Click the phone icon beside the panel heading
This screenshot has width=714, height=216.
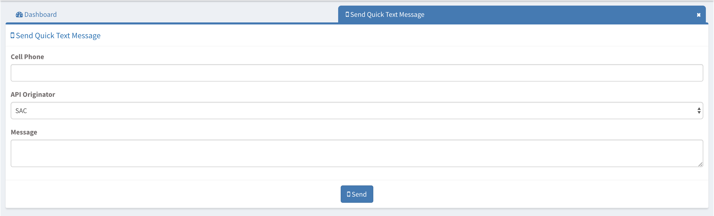(12, 35)
